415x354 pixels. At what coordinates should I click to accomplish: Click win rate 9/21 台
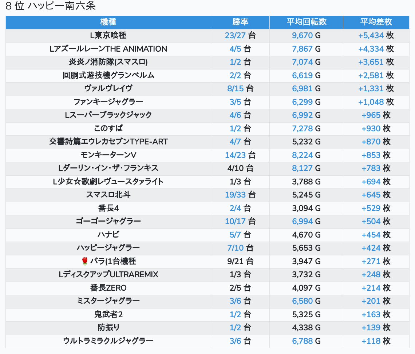pos(240,261)
